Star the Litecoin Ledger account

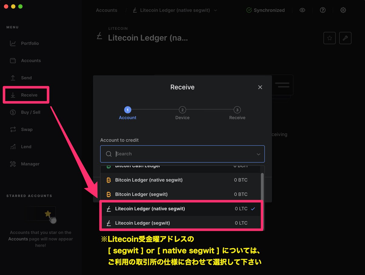pyautogui.click(x=329, y=38)
